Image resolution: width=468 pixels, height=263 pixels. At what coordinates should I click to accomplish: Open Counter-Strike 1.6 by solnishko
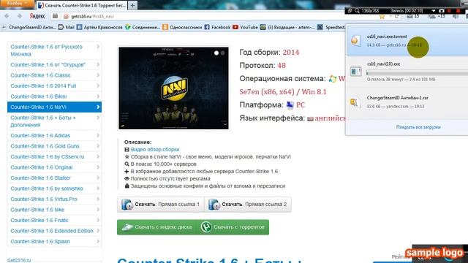[54, 188]
